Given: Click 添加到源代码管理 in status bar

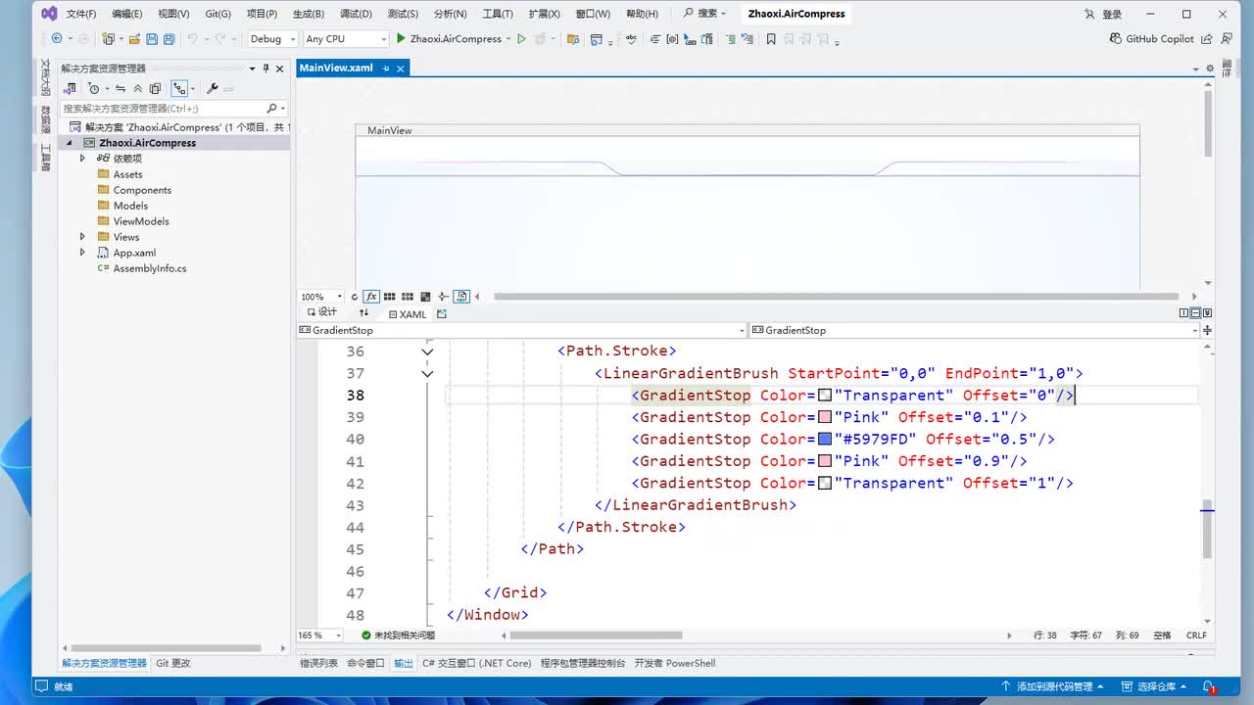Looking at the screenshot, I should tap(1052, 686).
